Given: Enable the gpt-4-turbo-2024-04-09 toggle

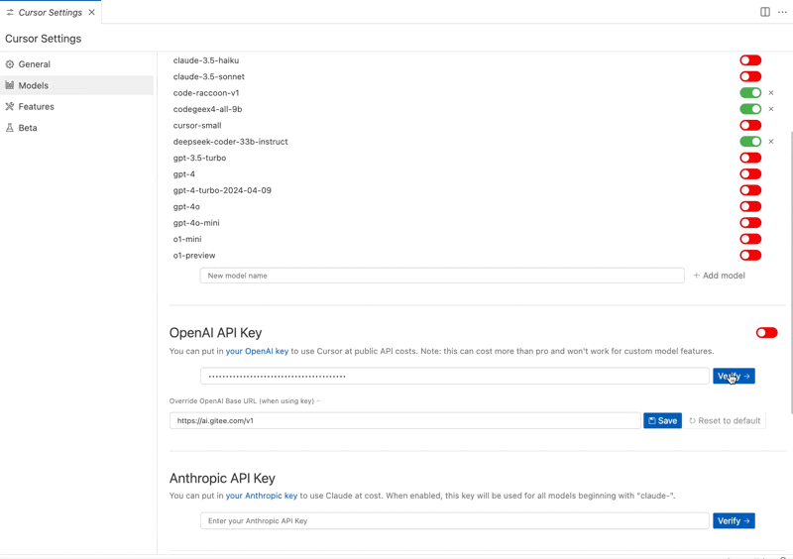Looking at the screenshot, I should [x=750, y=190].
